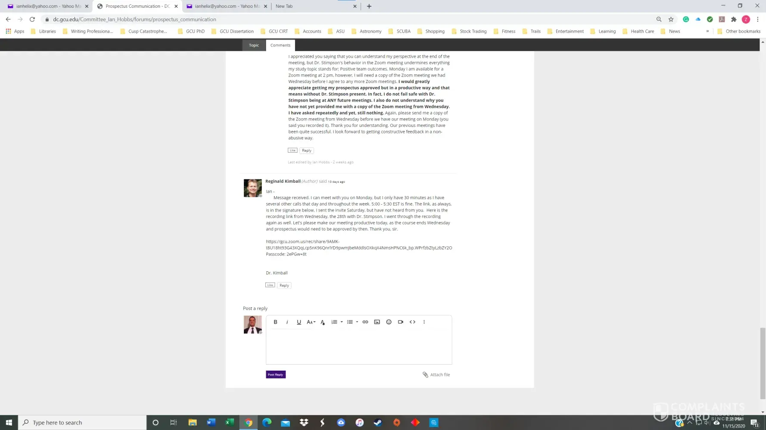Reload the current page

point(32,19)
